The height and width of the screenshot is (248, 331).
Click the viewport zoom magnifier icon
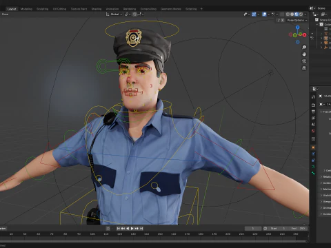click(x=304, y=48)
